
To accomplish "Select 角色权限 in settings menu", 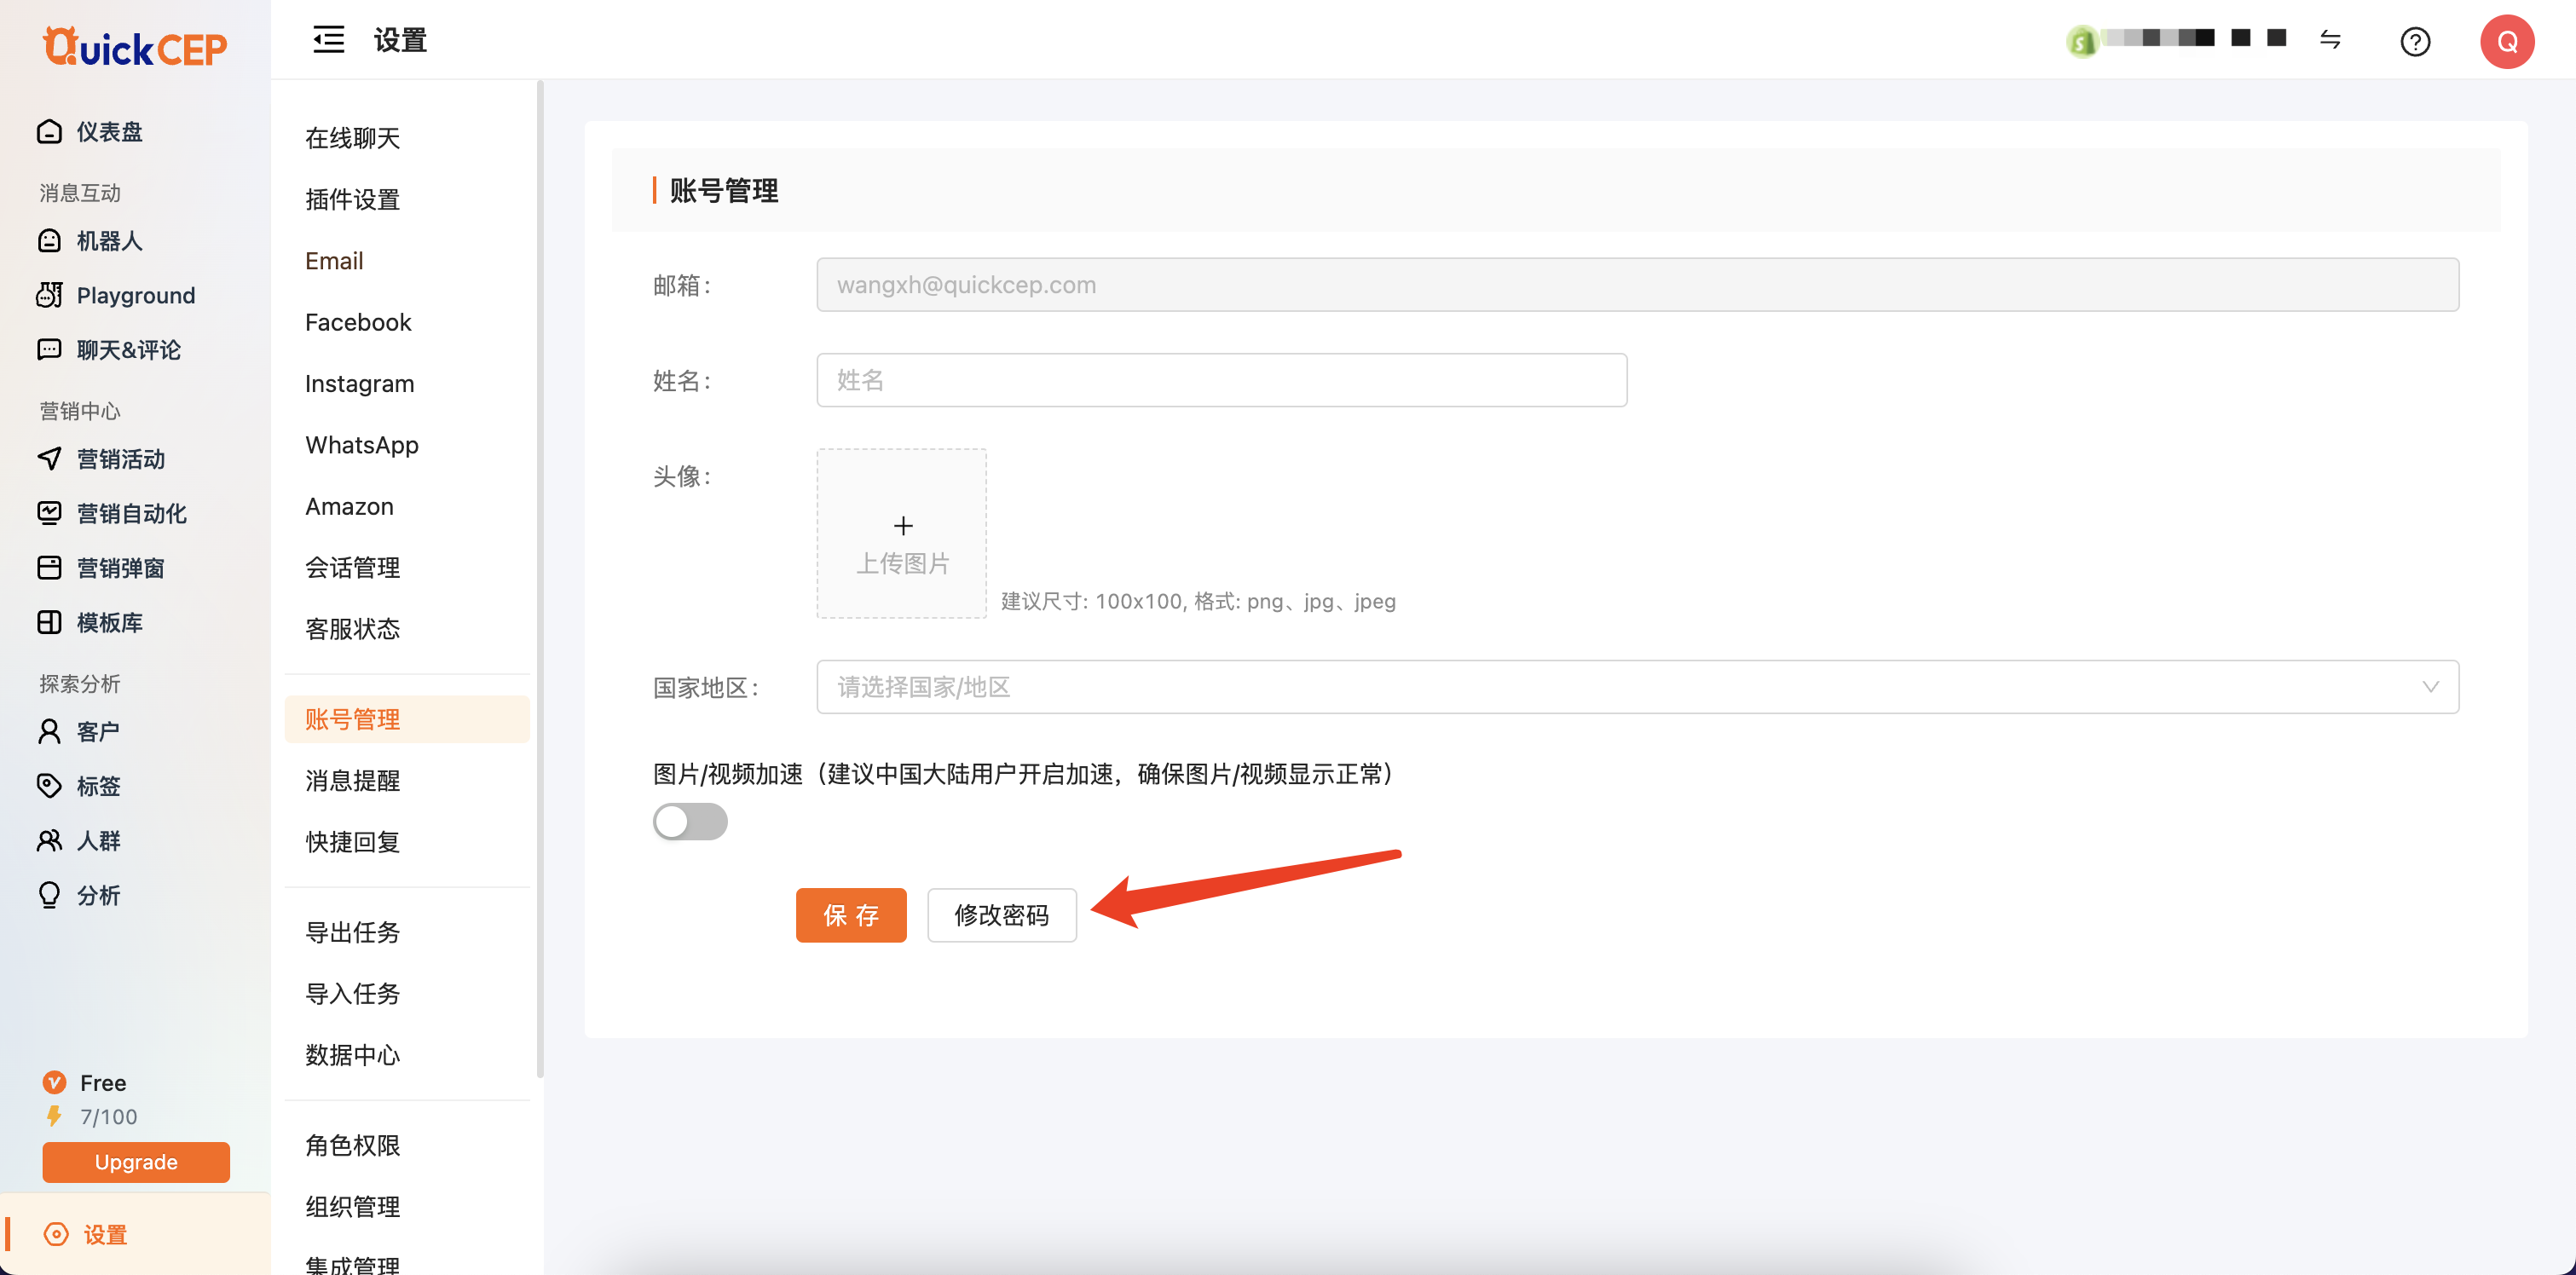I will click(x=352, y=1145).
